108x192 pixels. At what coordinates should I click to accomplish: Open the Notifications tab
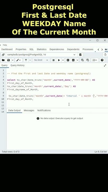coord(44,110)
